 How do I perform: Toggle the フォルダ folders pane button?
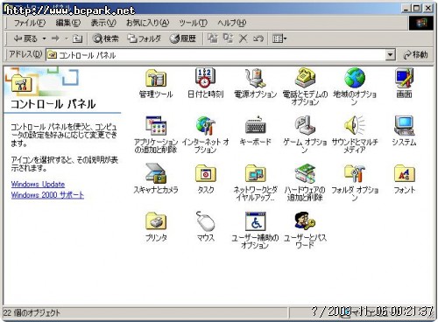pos(145,38)
